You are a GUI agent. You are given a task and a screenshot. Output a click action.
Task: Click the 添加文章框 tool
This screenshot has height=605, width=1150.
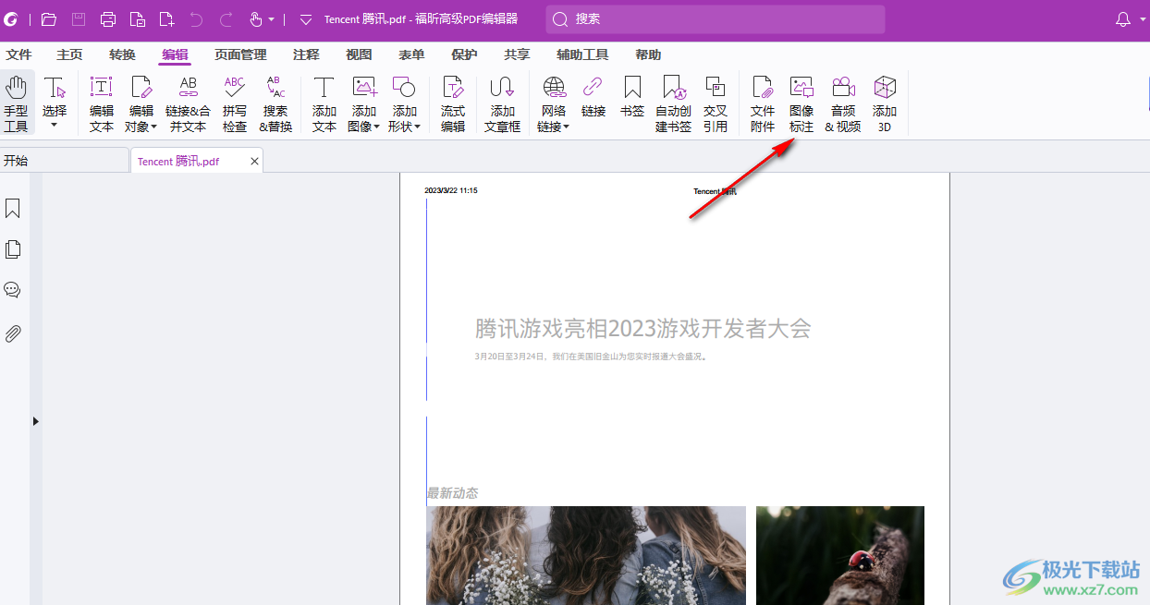[x=502, y=103]
